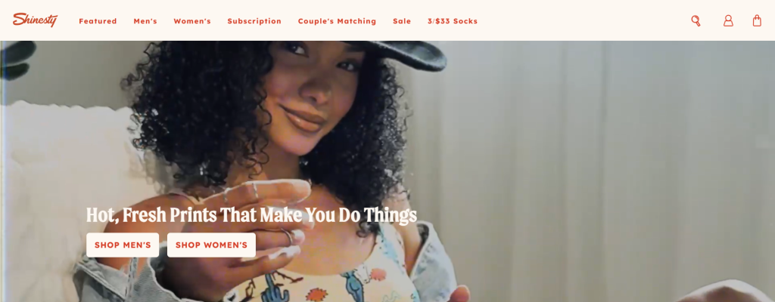This screenshot has width=775, height=302.
Task: Click the SHOP WOMEN'S button
Action: [212, 245]
